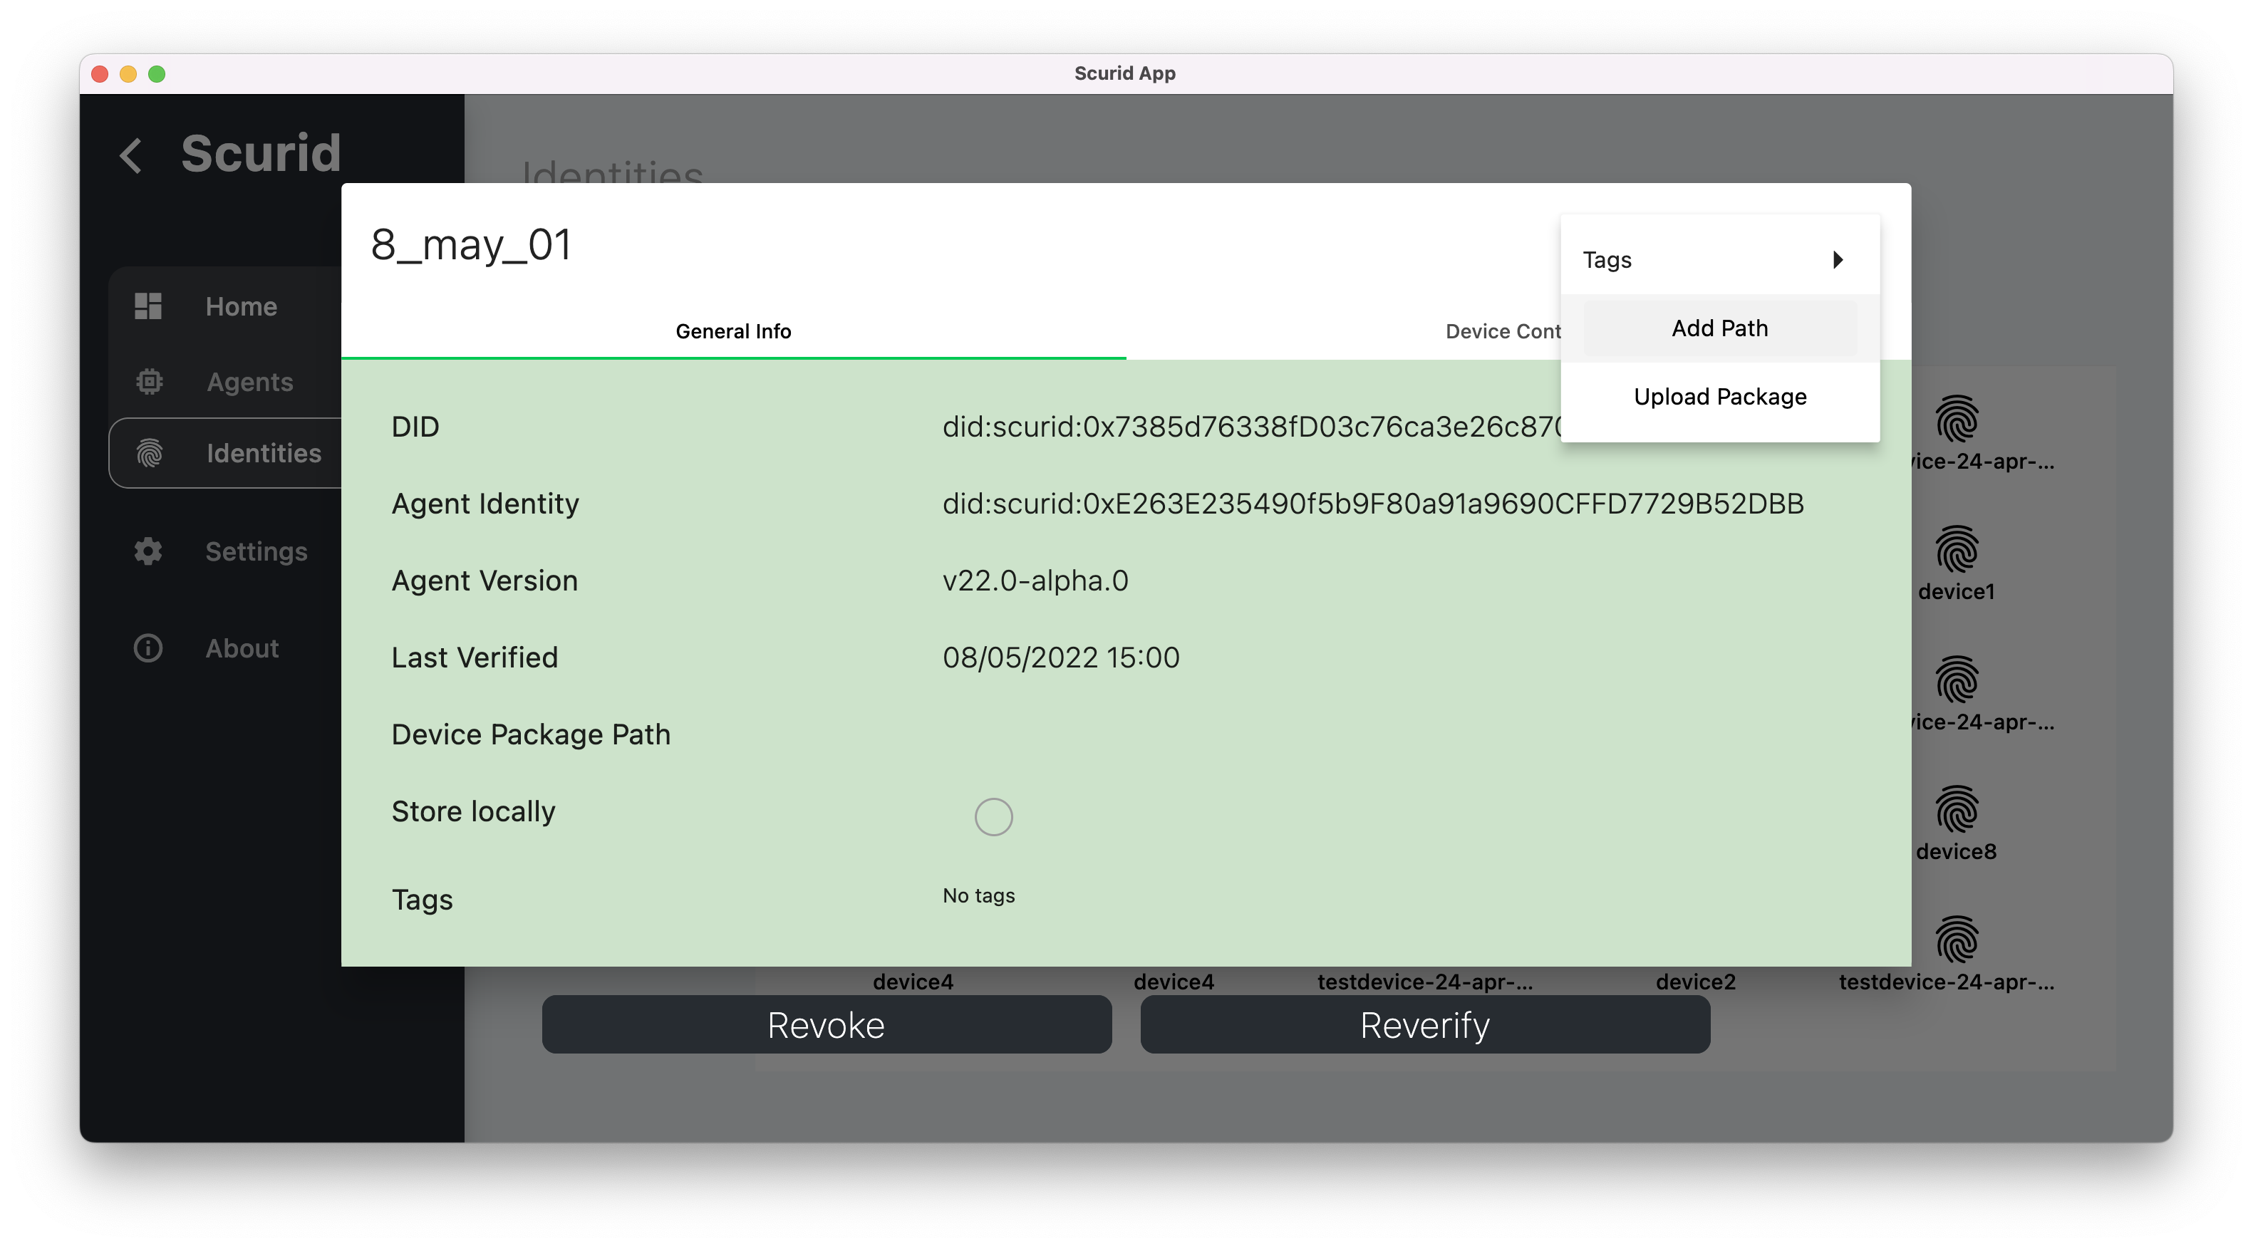Open the Home dashboard icon
The image size is (2253, 1248).
[147, 306]
